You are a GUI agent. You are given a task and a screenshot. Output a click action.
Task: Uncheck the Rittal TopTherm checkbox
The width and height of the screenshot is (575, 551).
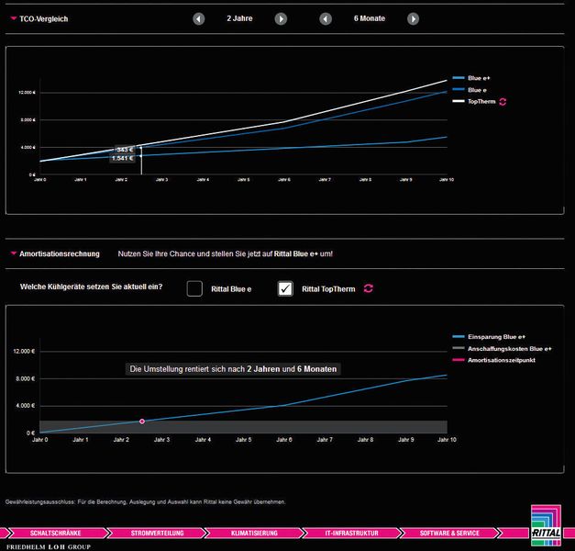pyautogui.click(x=285, y=288)
